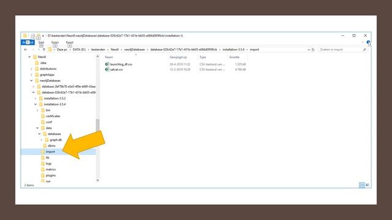The width and height of the screenshot is (392, 220).
Task: Collapse the data tree node
Action: click(37, 128)
